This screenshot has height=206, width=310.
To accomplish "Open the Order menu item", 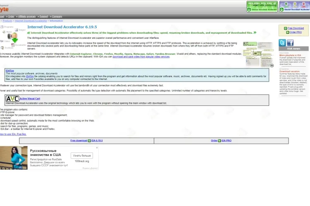I will 11,16.
